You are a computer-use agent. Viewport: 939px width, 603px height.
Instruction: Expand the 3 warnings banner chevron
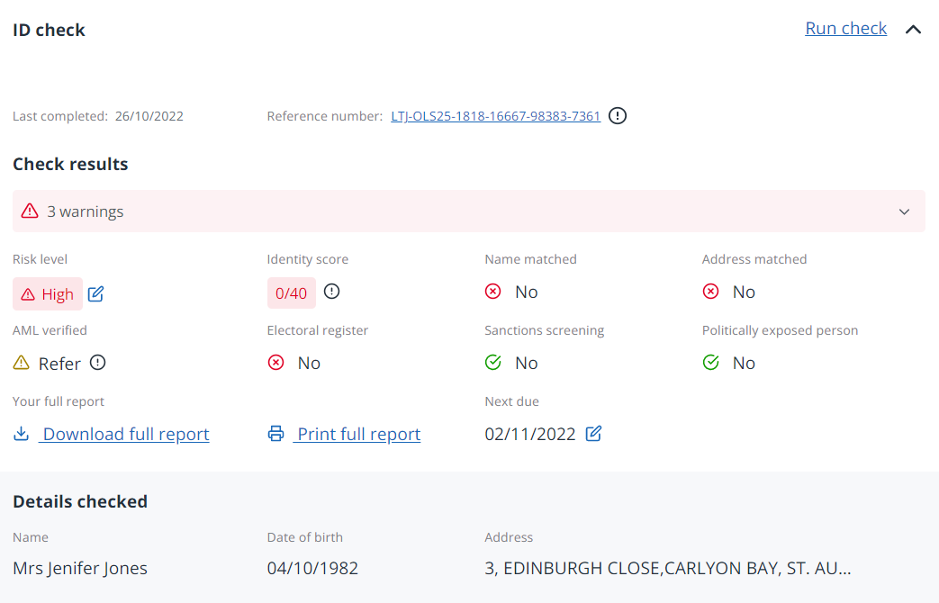[x=904, y=211]
